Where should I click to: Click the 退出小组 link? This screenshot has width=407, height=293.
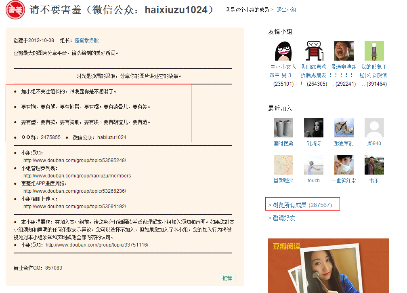coord(286,10)
